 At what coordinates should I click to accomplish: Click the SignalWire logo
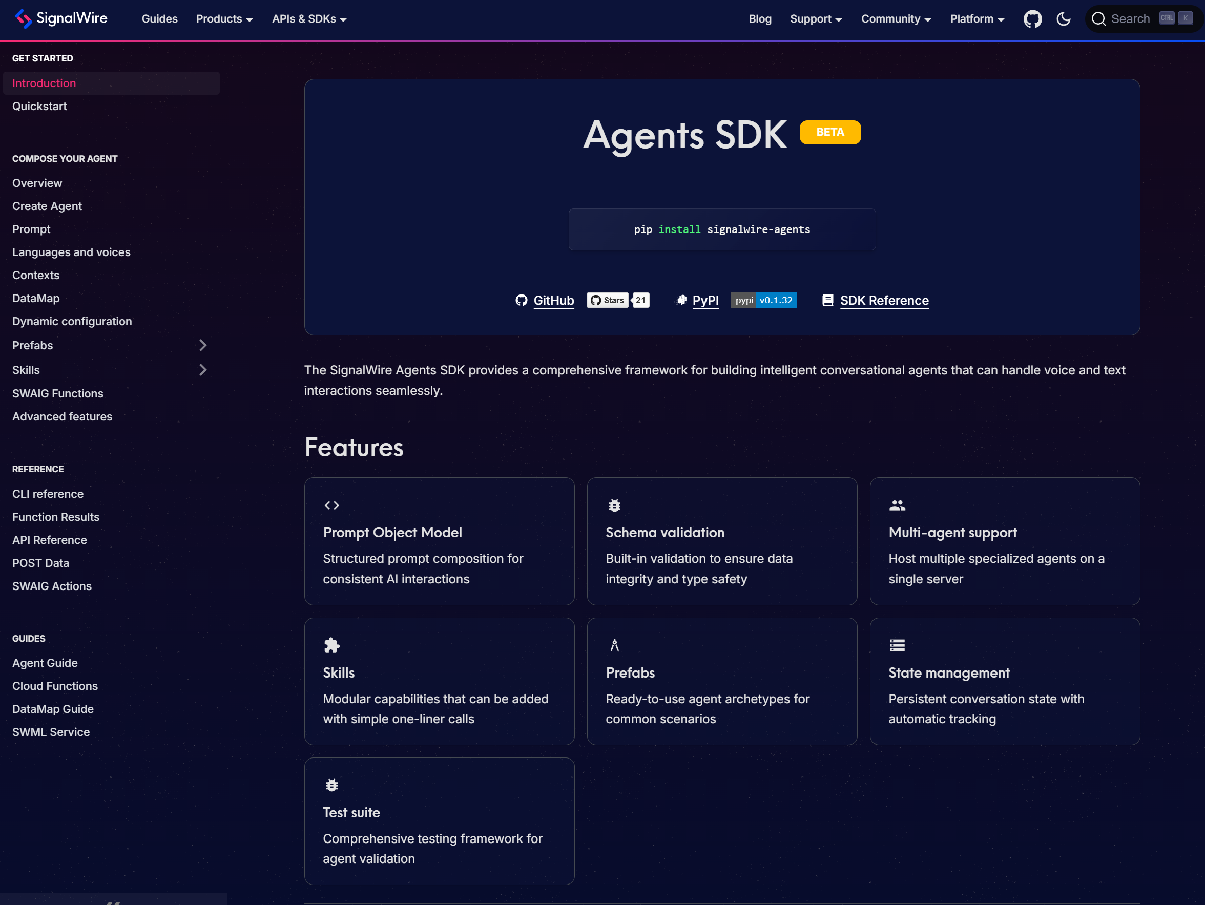(61, 18)
